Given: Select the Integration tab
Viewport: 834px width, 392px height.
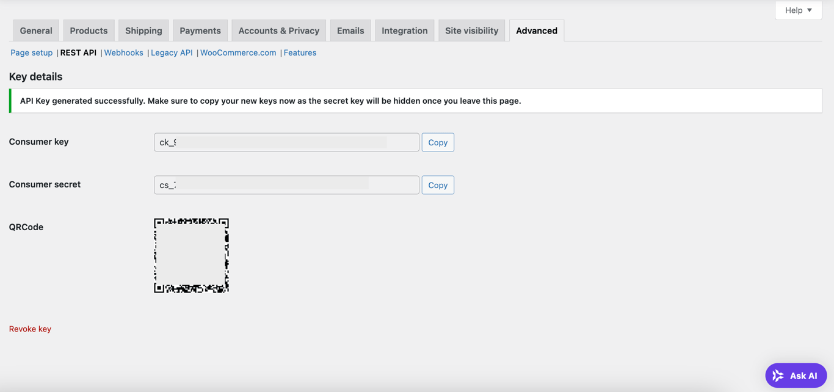Looking at the screenshot, I should (x=404, y=30).
